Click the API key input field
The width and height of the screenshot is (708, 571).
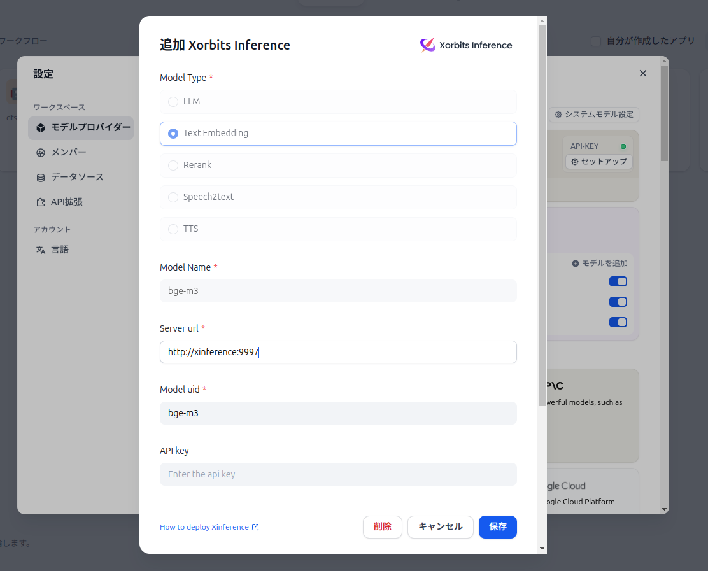[338, 474]
